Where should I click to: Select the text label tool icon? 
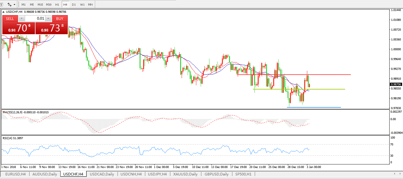click(x=1, y=4)
